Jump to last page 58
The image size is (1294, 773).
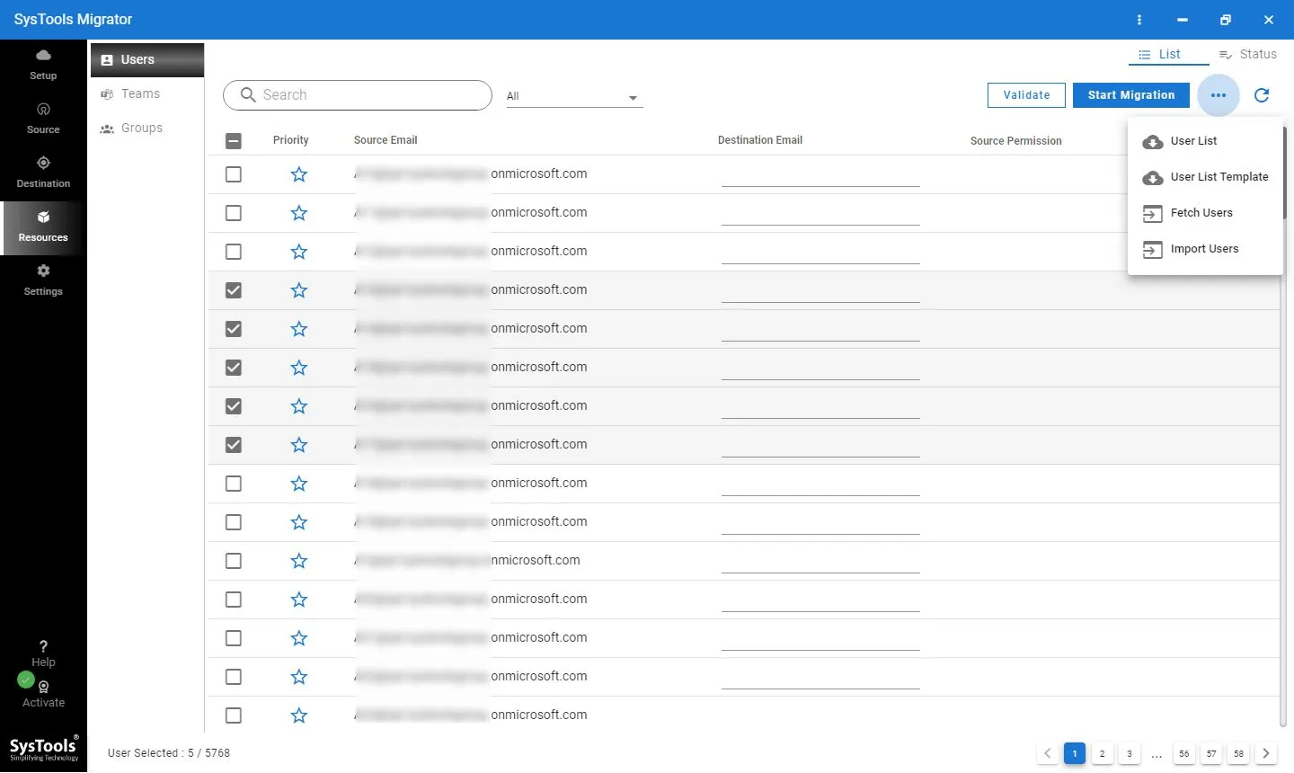pos(1239,753)
